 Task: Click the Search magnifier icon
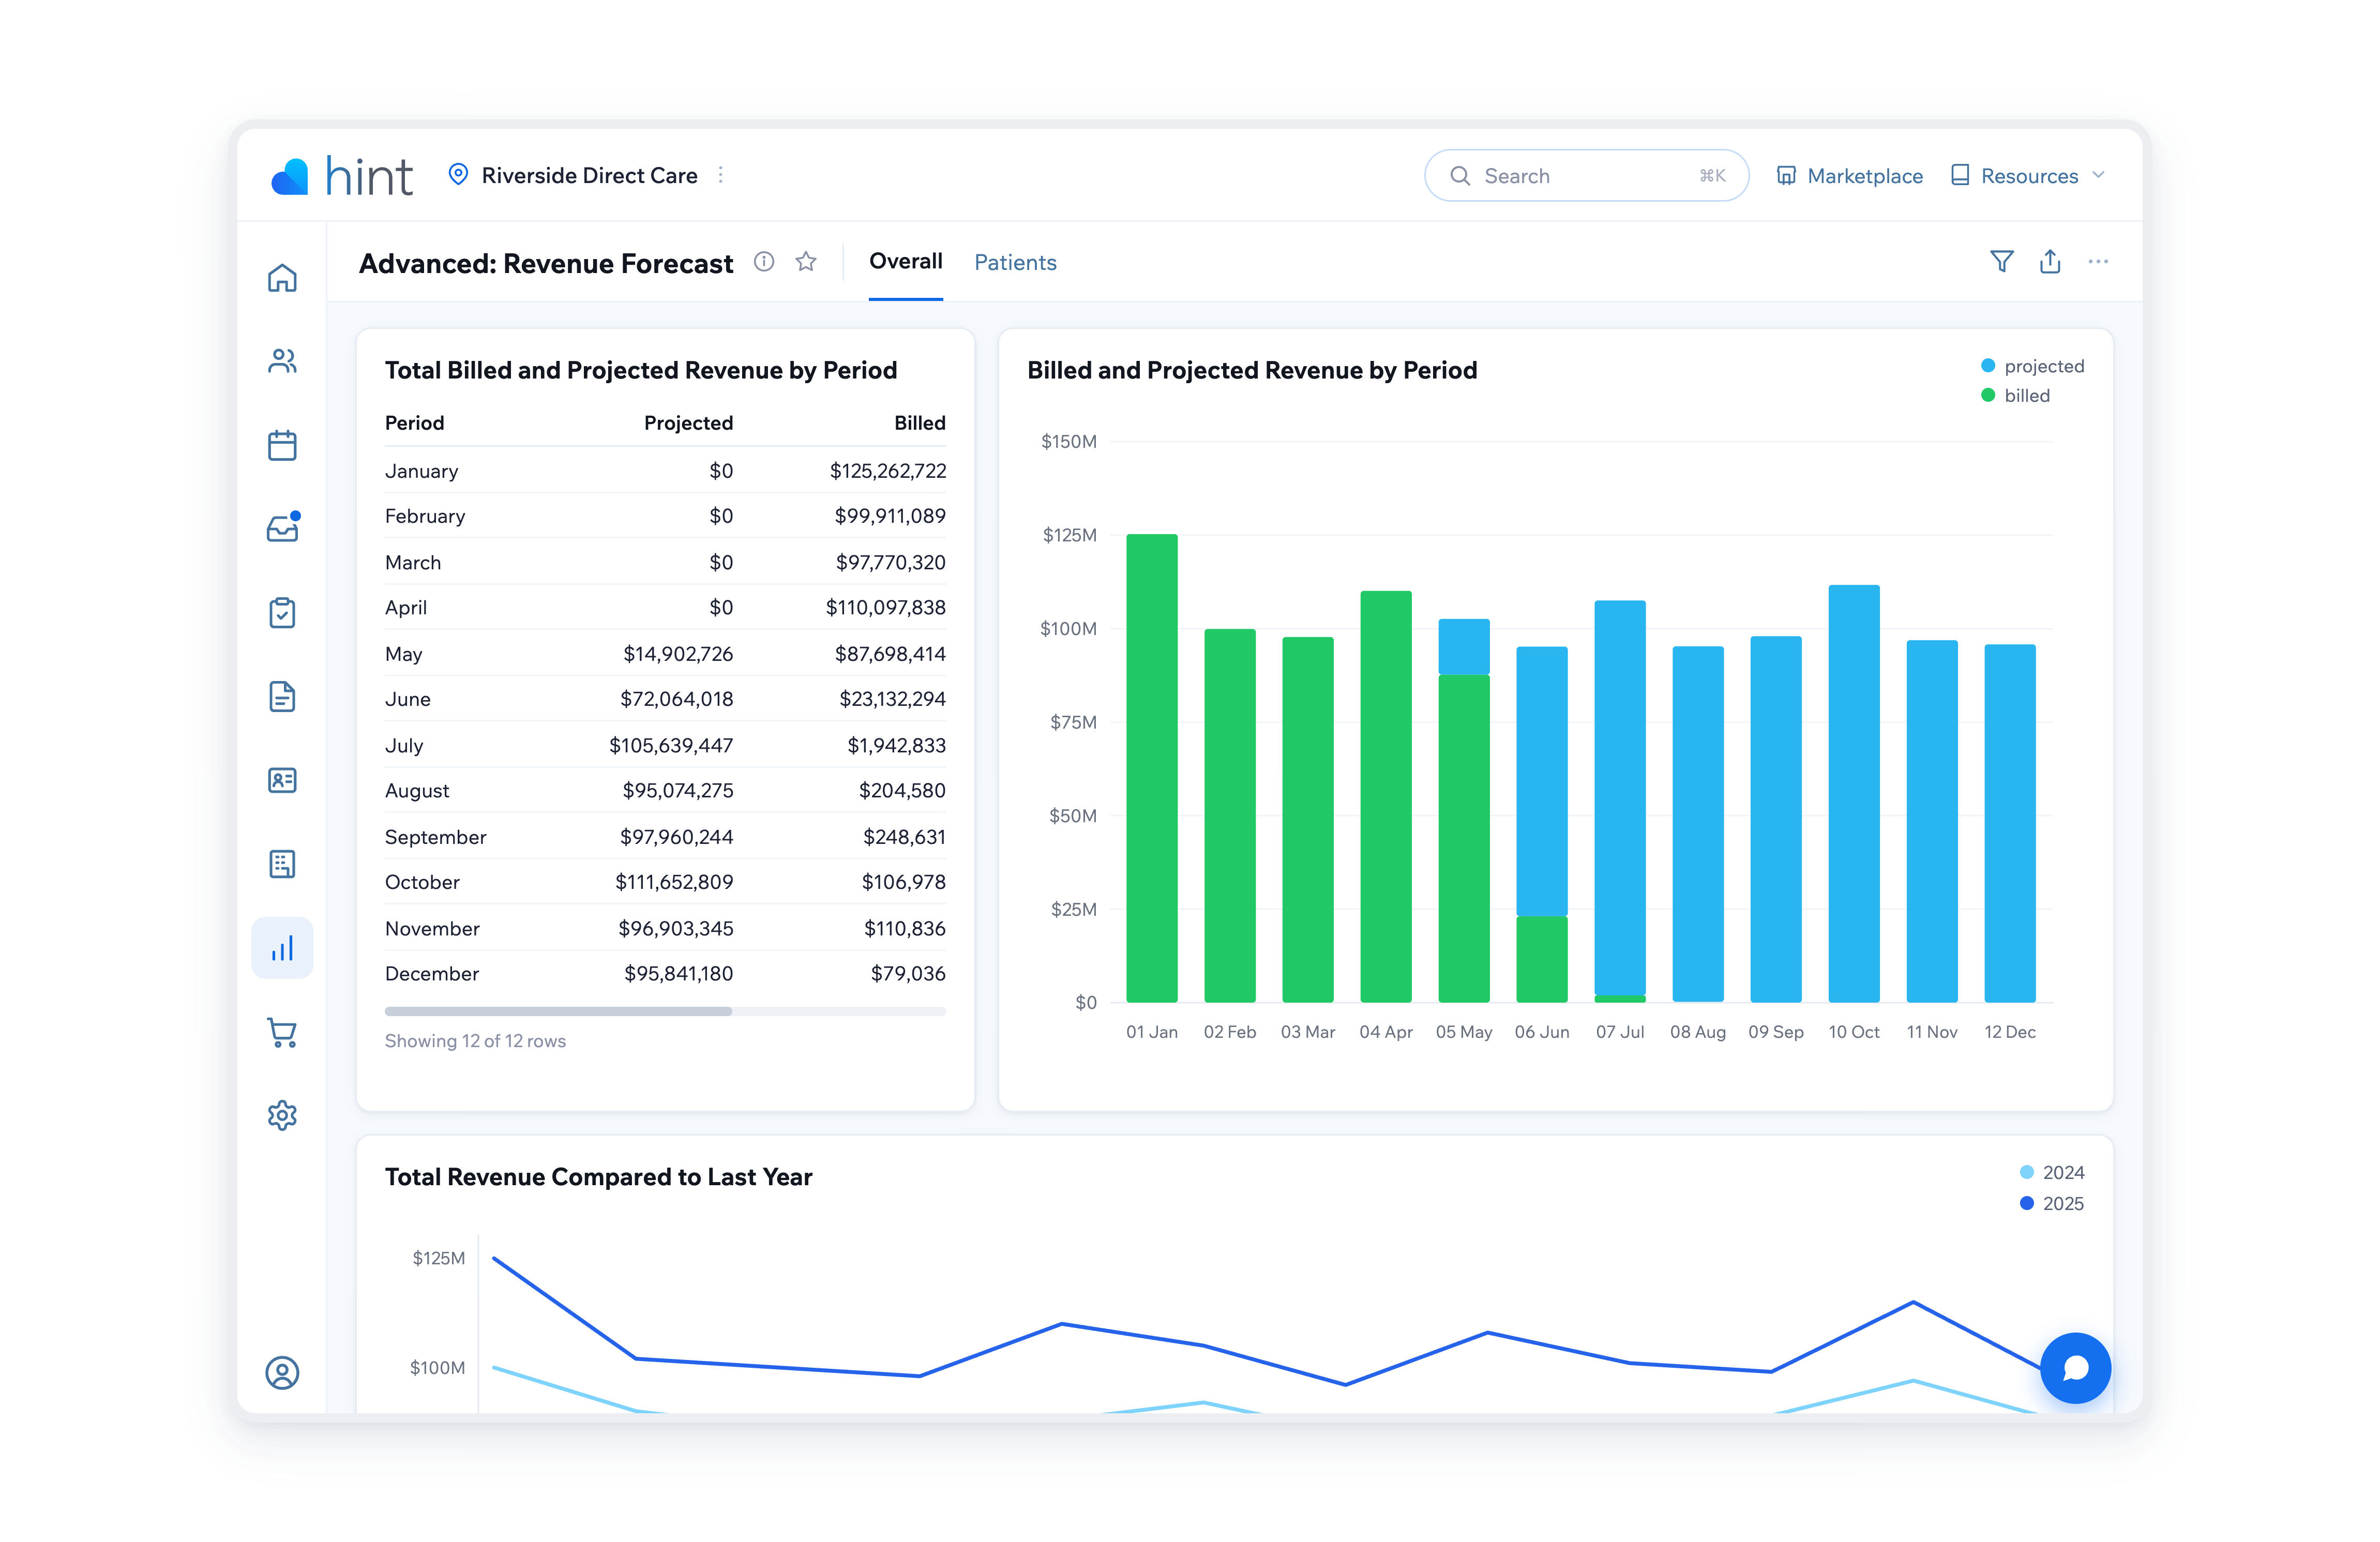pyautogui.click(x=1460, y=176)
